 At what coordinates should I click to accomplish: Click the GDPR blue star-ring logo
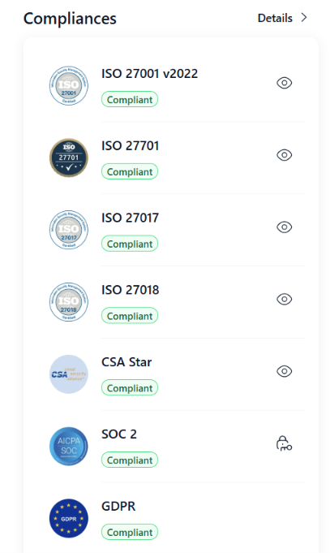(x=69, y=518)
